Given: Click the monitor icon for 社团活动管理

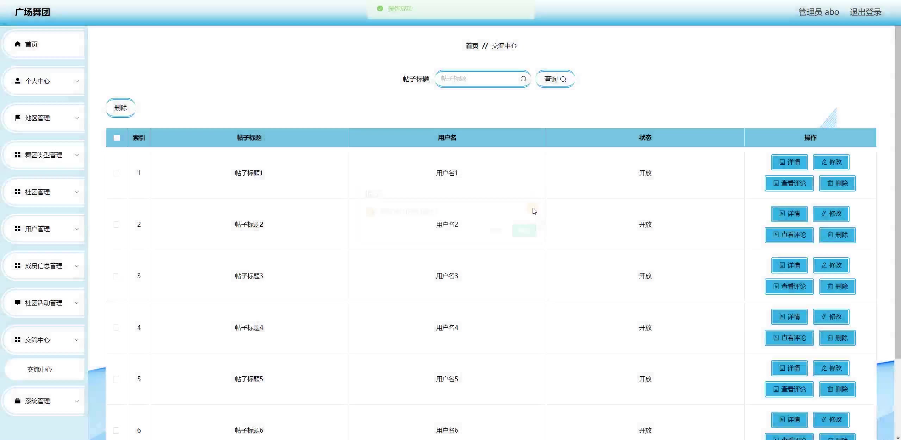Looking at the screenshot, I should (18, 302).
